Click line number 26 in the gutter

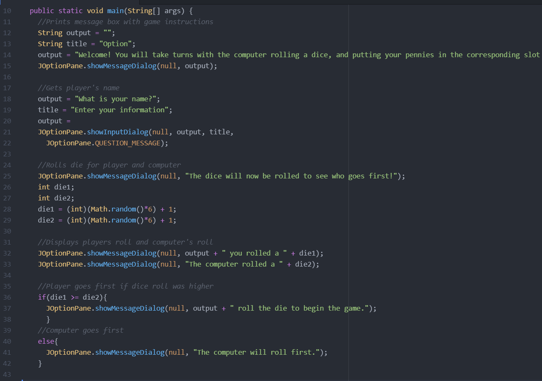point(7,187)
